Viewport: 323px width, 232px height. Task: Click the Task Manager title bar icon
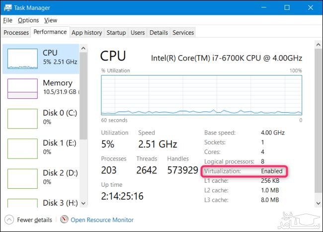[x=9, y=7]
